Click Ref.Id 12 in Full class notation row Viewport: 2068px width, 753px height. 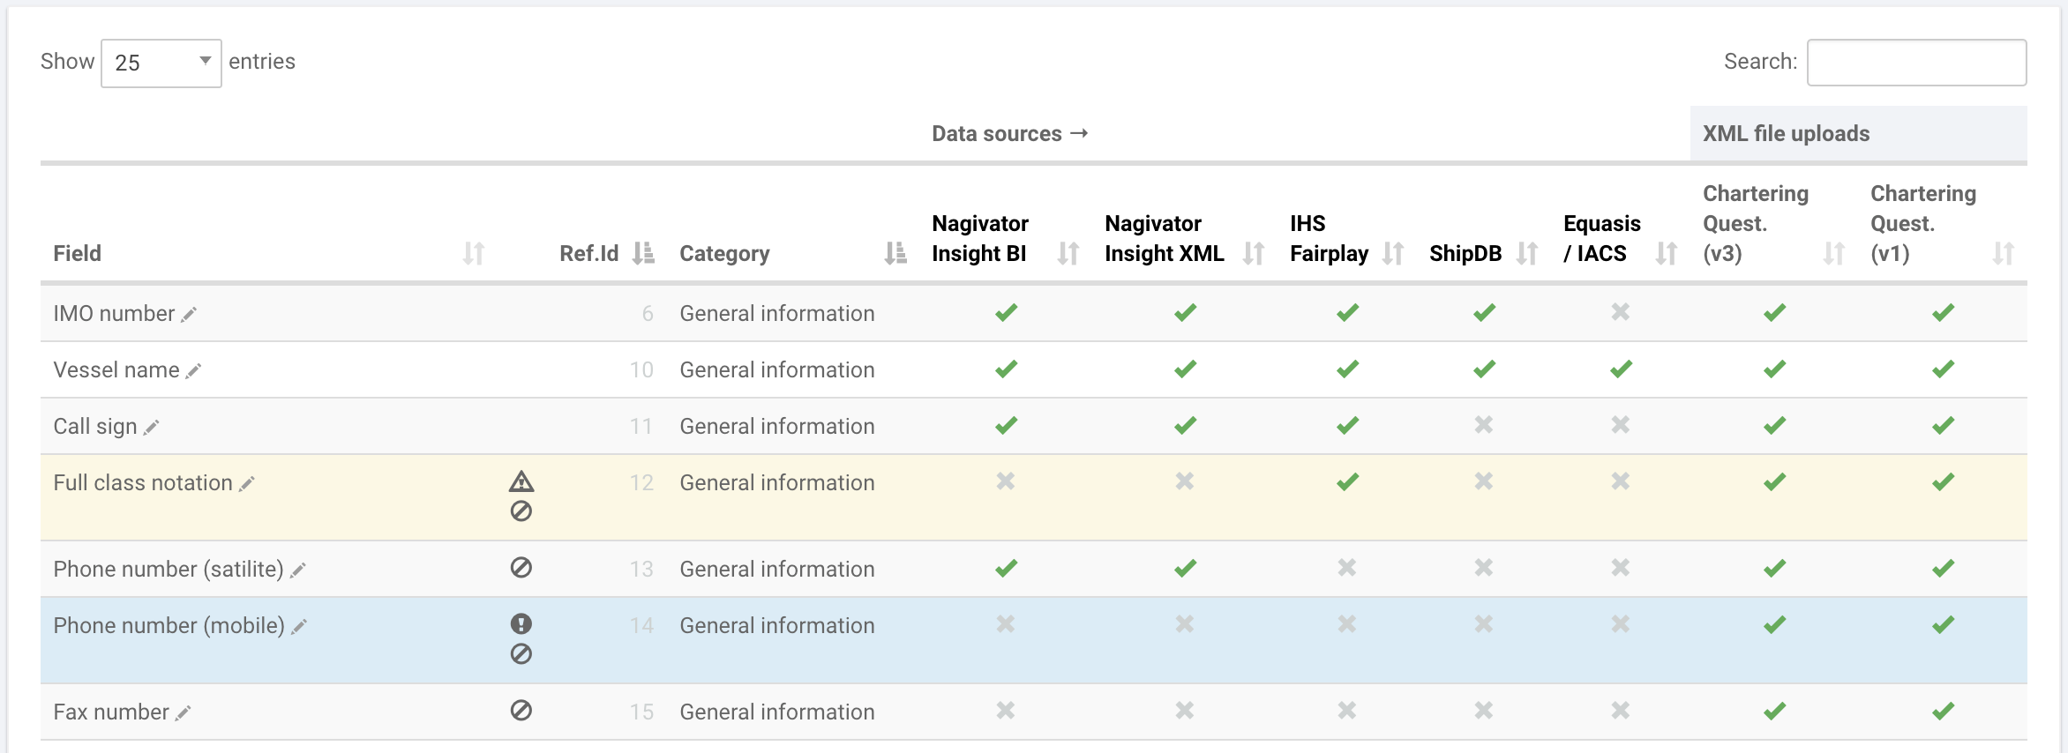tap(642, 483)
